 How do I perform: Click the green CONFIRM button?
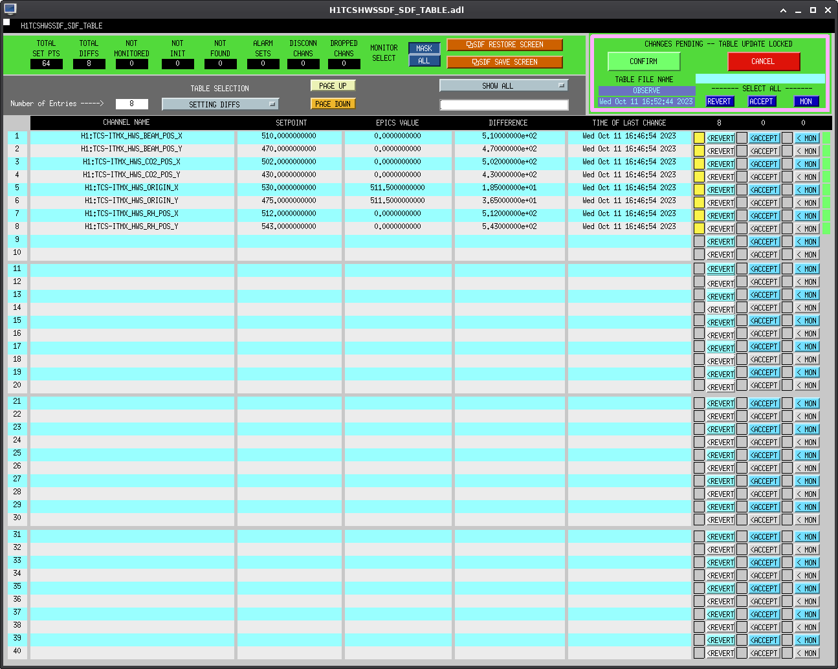coord(644,61)
